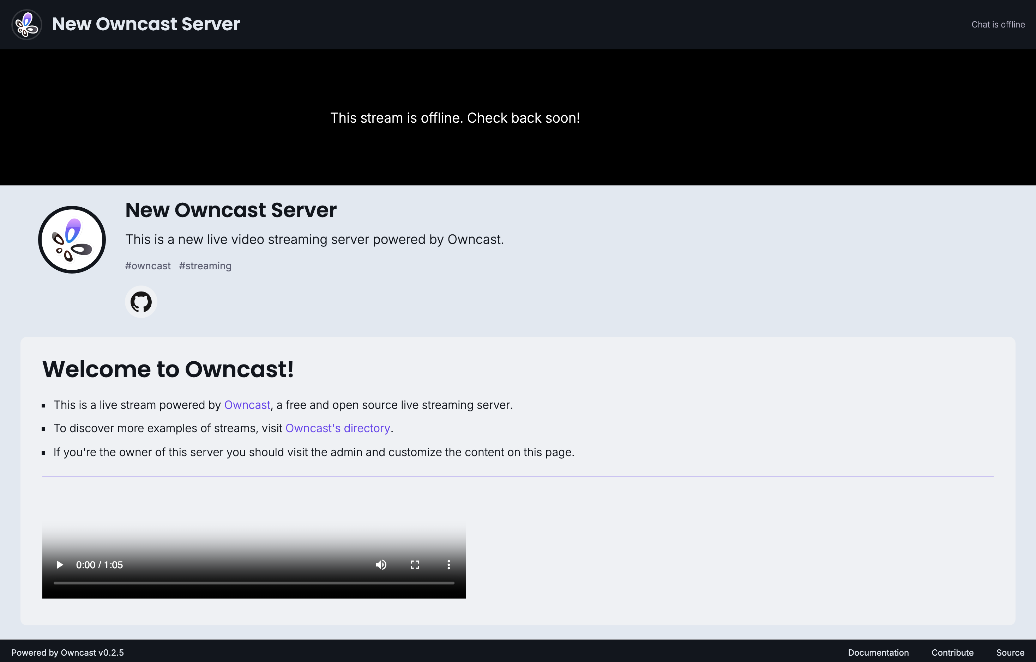The width and height of the screenshot is (1036, 662).
Task: Mute the embedded video's volume
Action: point(381,564)
